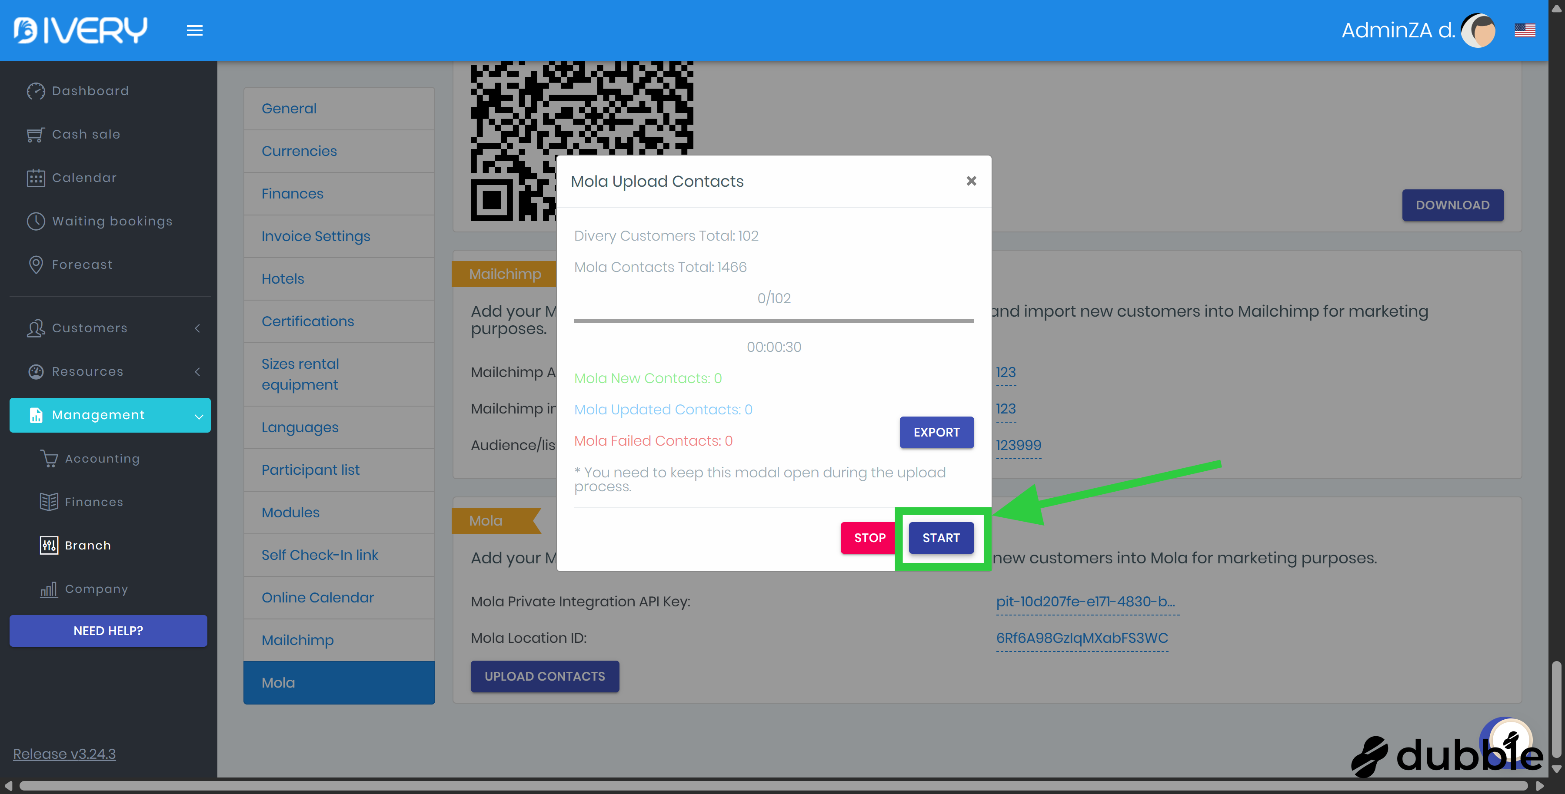Open the Calendar icon in the sidebar

(36, 178)
